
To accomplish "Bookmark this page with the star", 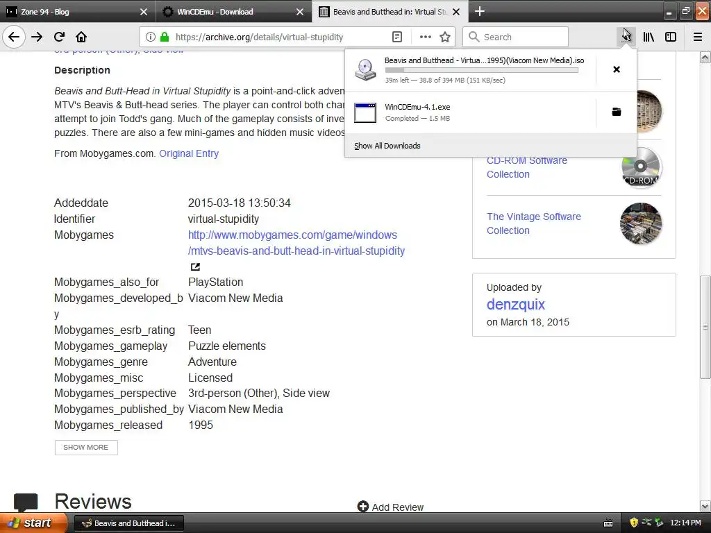I will coord(445,37).
